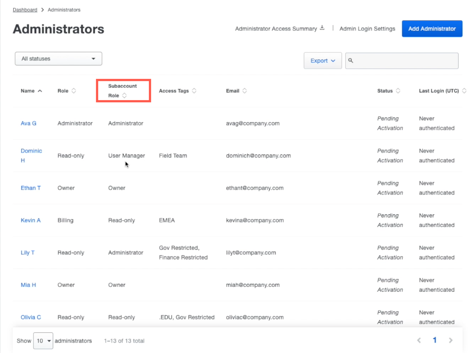Sort administrators by Email

tap(244, 90)
